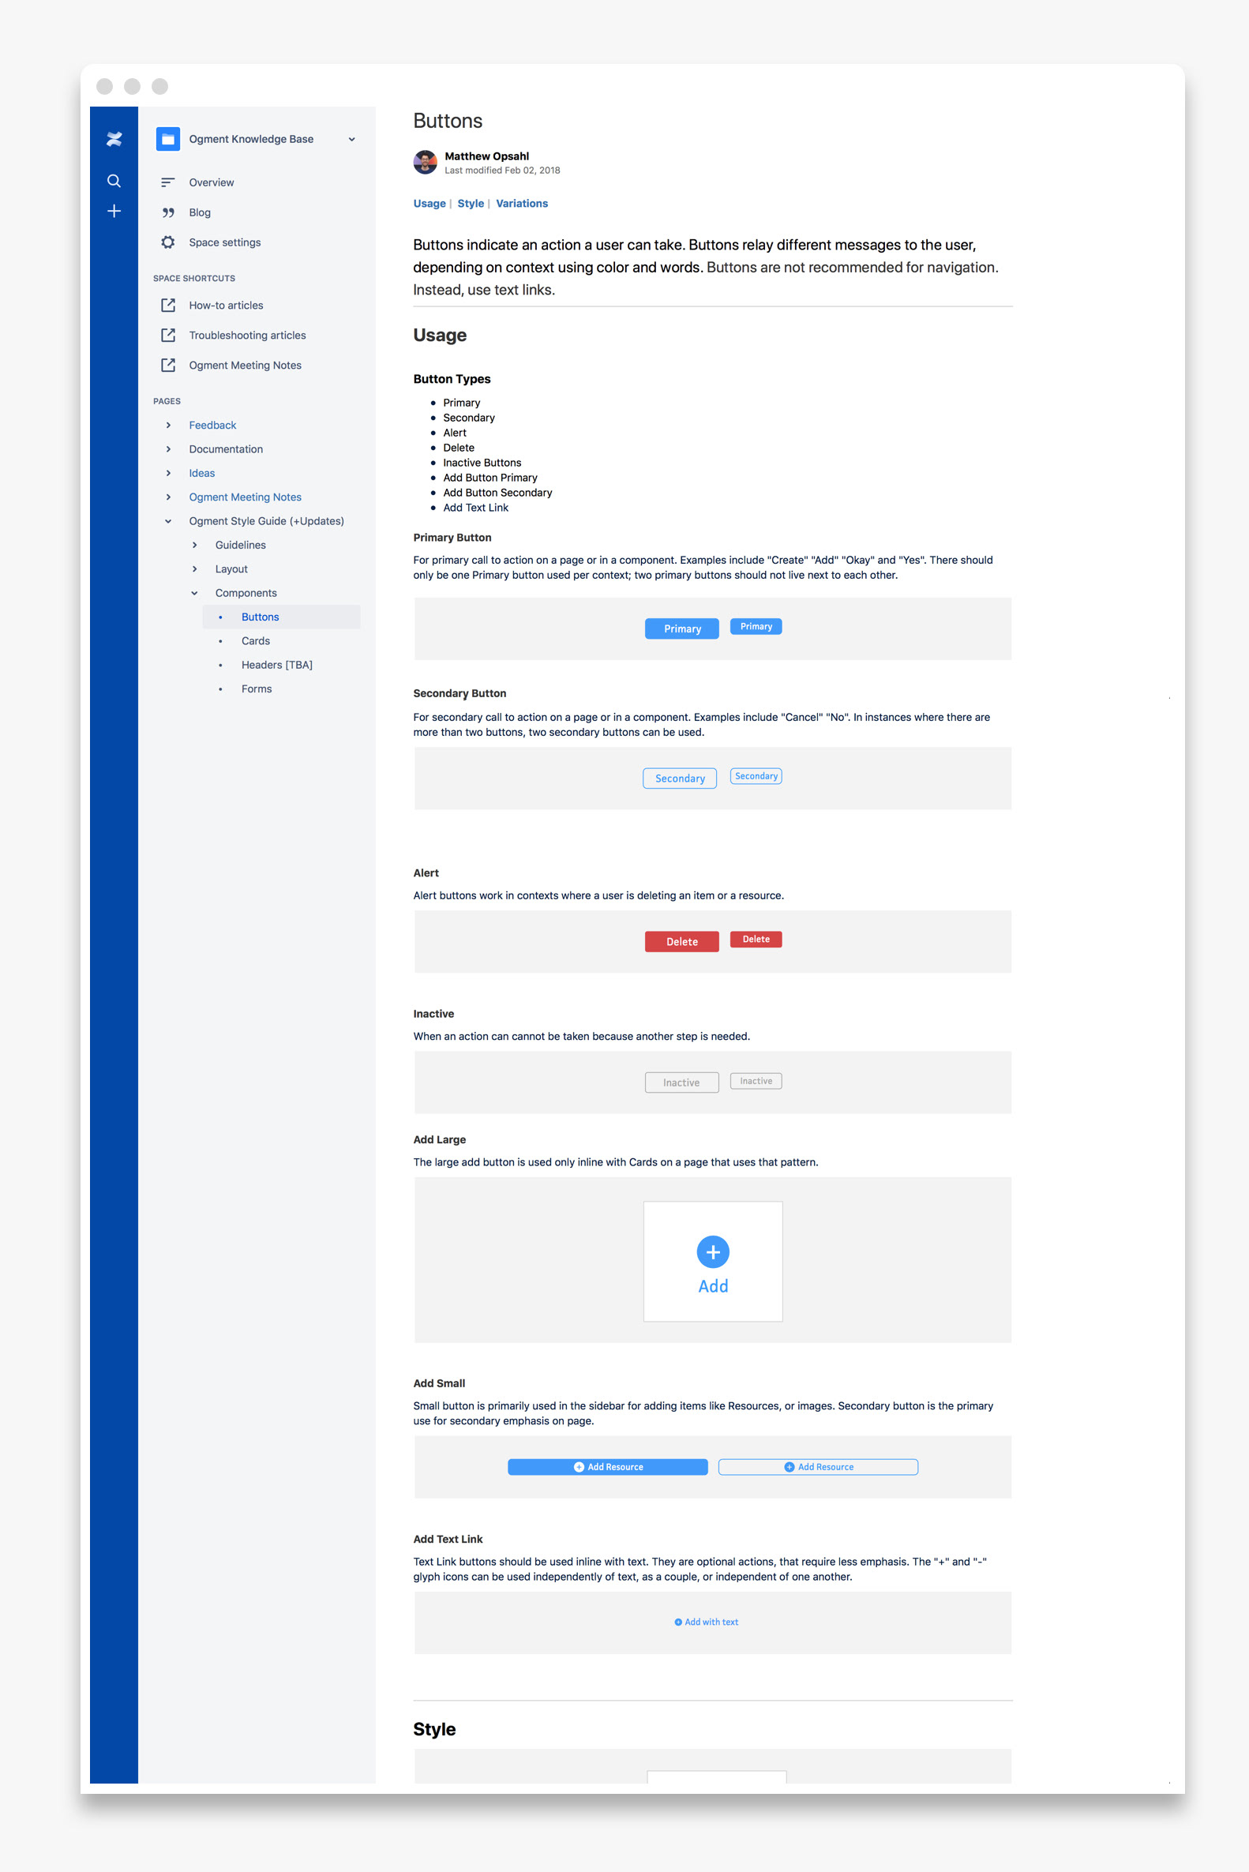Screen dimensions: 1249x1872
Task: Open Blog in the sidebar
Action: (200, 212)
